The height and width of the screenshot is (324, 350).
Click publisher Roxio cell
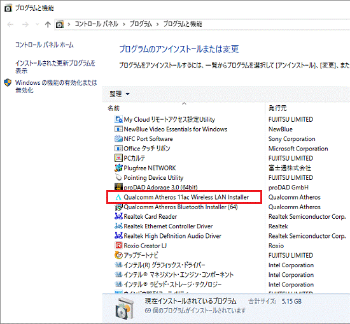click(x=276, y=246)
